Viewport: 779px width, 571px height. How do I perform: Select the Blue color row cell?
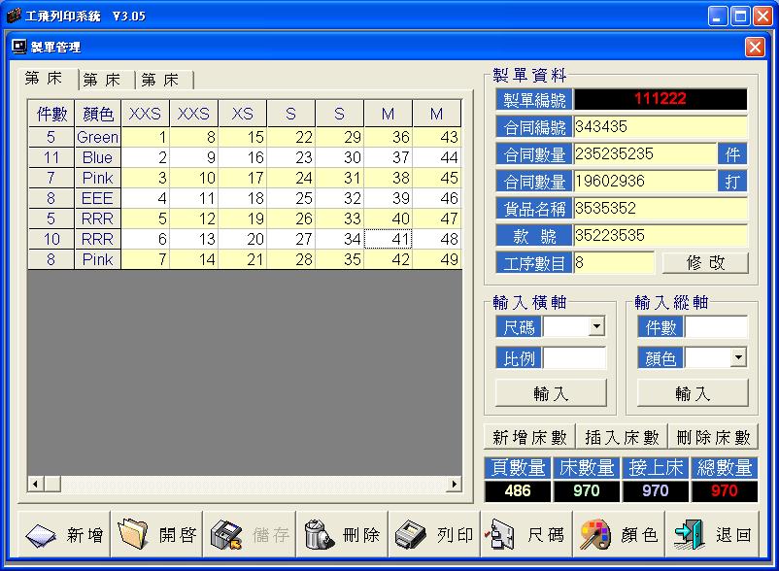click(x=98, y=157)
